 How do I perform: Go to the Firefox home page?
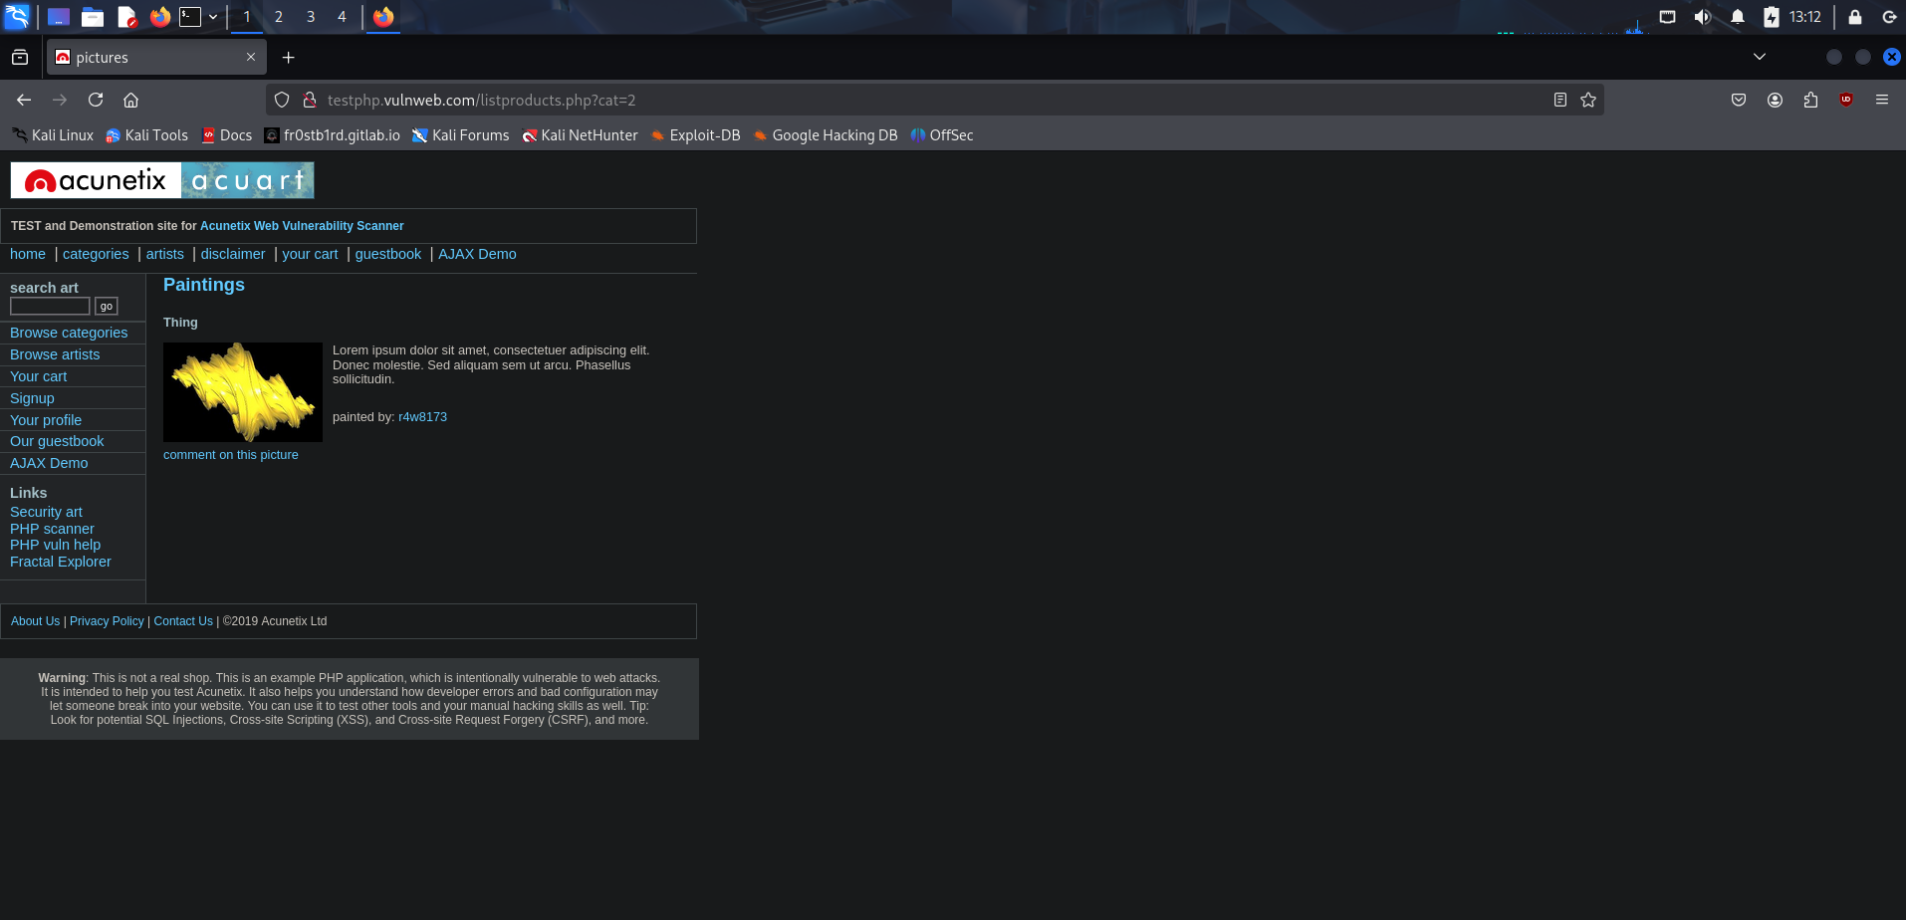click(130, 100)
